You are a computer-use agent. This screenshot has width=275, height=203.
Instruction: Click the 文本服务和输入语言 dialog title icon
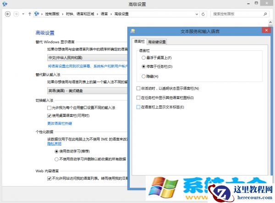coord(133,31)
